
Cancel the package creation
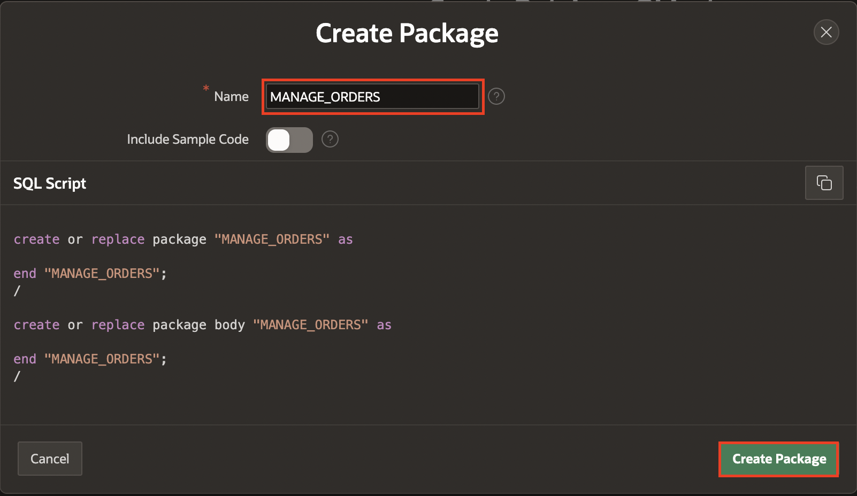click(x=50, y=459)
